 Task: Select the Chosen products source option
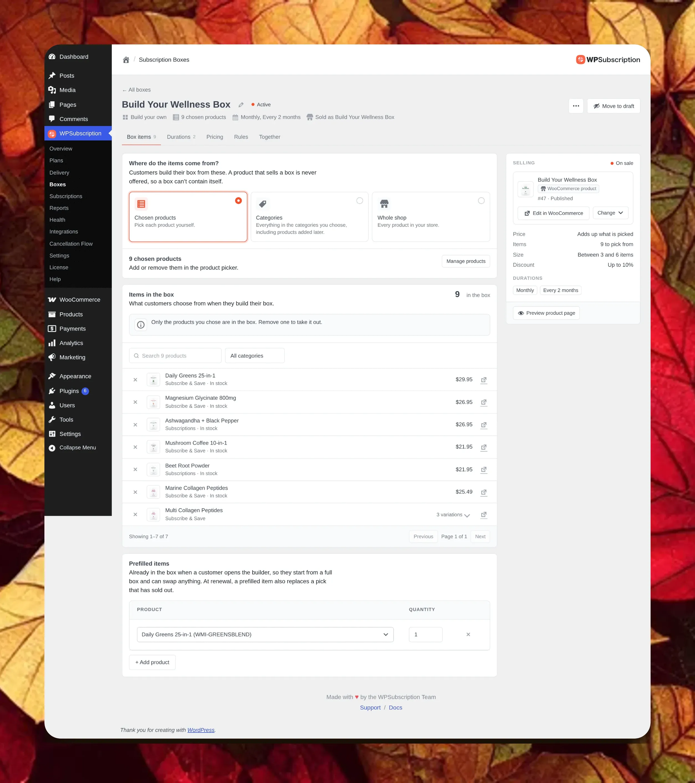tap(188, 217)
